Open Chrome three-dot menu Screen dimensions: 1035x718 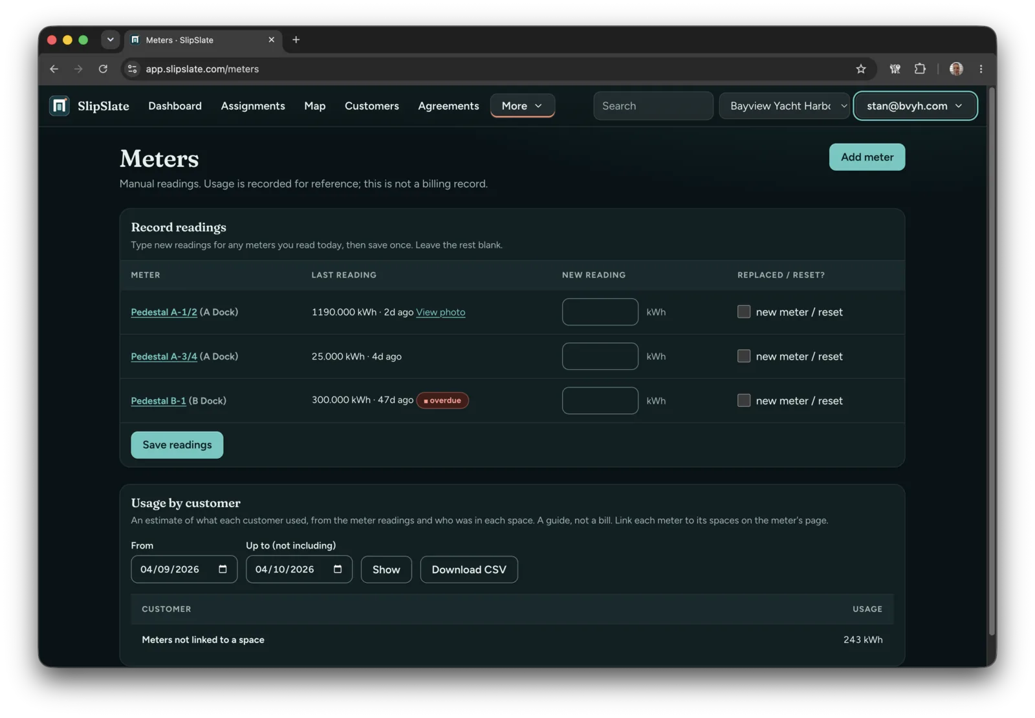(981, 69)
